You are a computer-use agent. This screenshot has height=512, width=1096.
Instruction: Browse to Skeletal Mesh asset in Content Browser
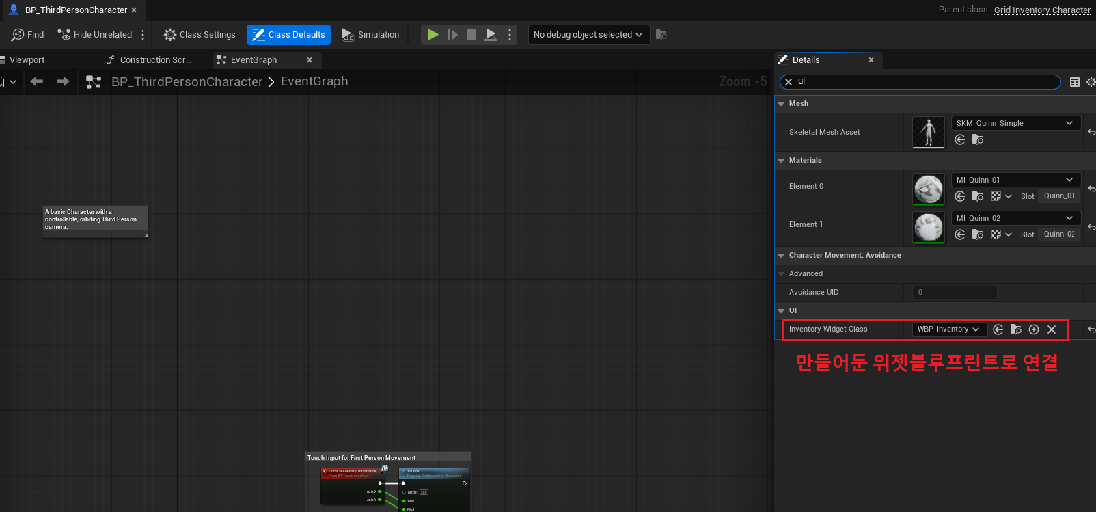coord(978,139)
